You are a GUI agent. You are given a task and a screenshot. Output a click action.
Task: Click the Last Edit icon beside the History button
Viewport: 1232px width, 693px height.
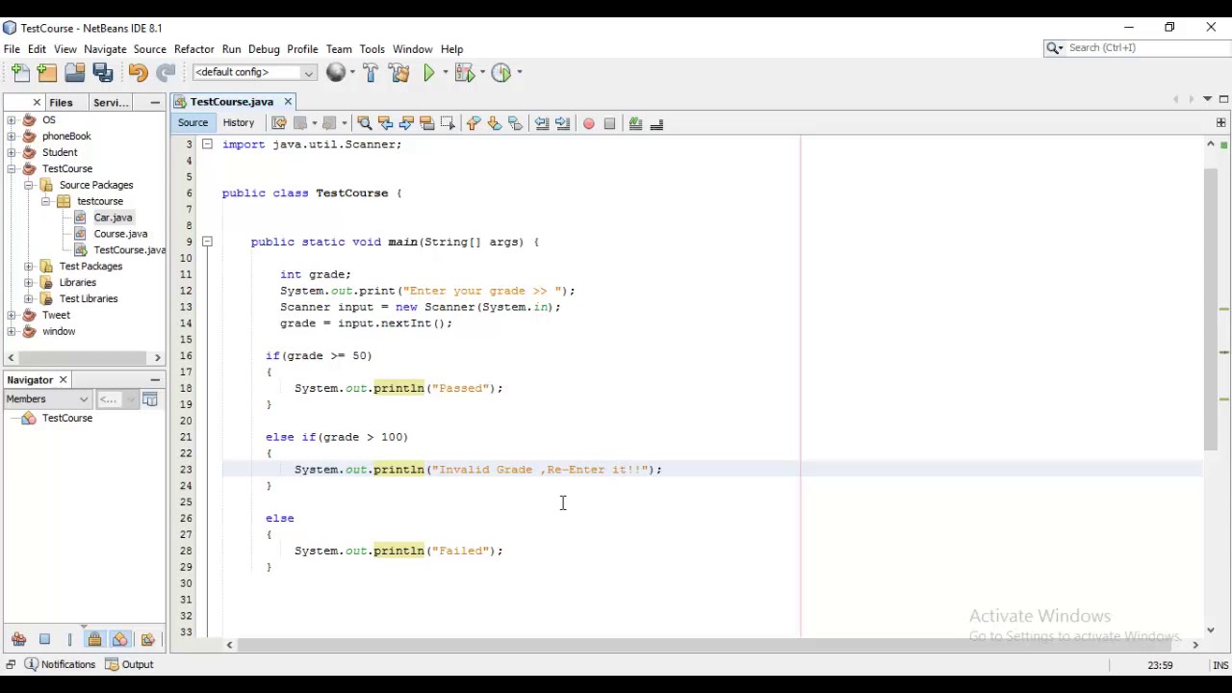[x=279, y=123]
